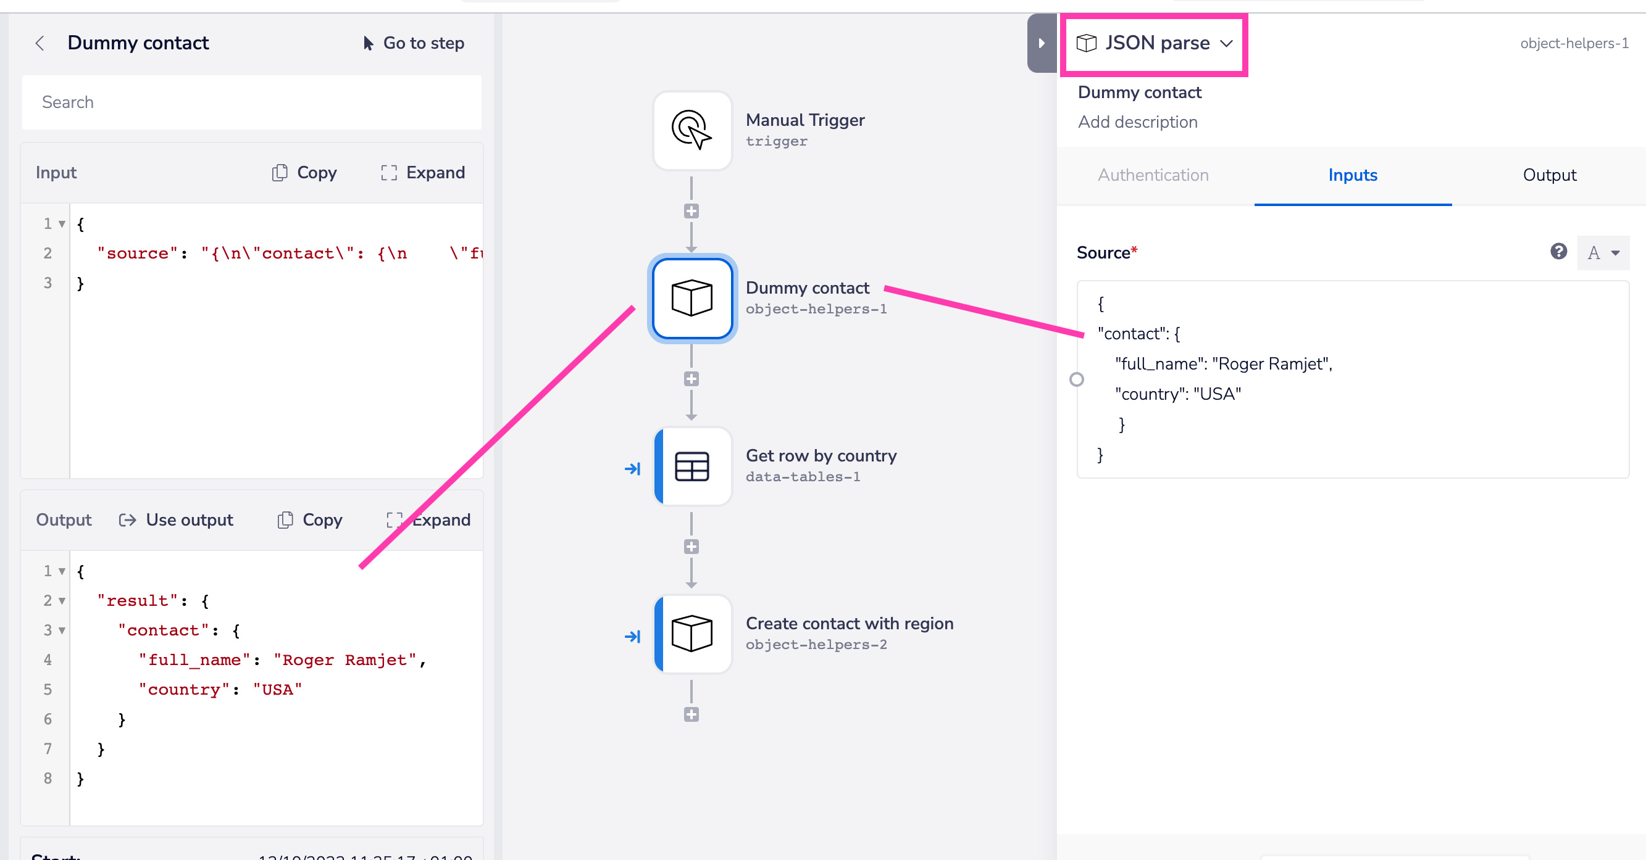The height and width of the screenshot is (860, 1646).
Task: Collapse the result object fold arrow
Action: [62, 601]
